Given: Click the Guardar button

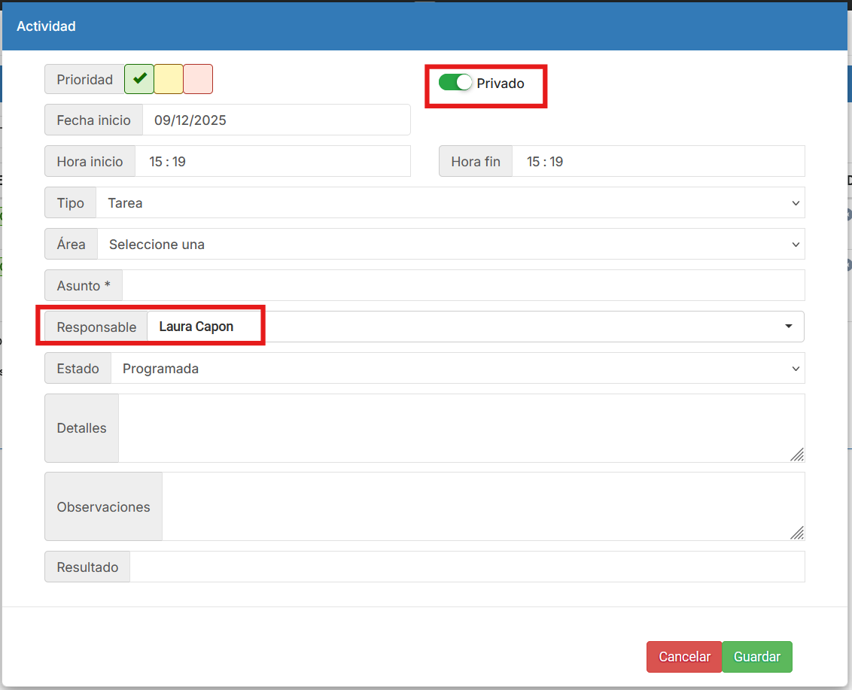Looking at the screenshot, I should [x=757, y=657].
